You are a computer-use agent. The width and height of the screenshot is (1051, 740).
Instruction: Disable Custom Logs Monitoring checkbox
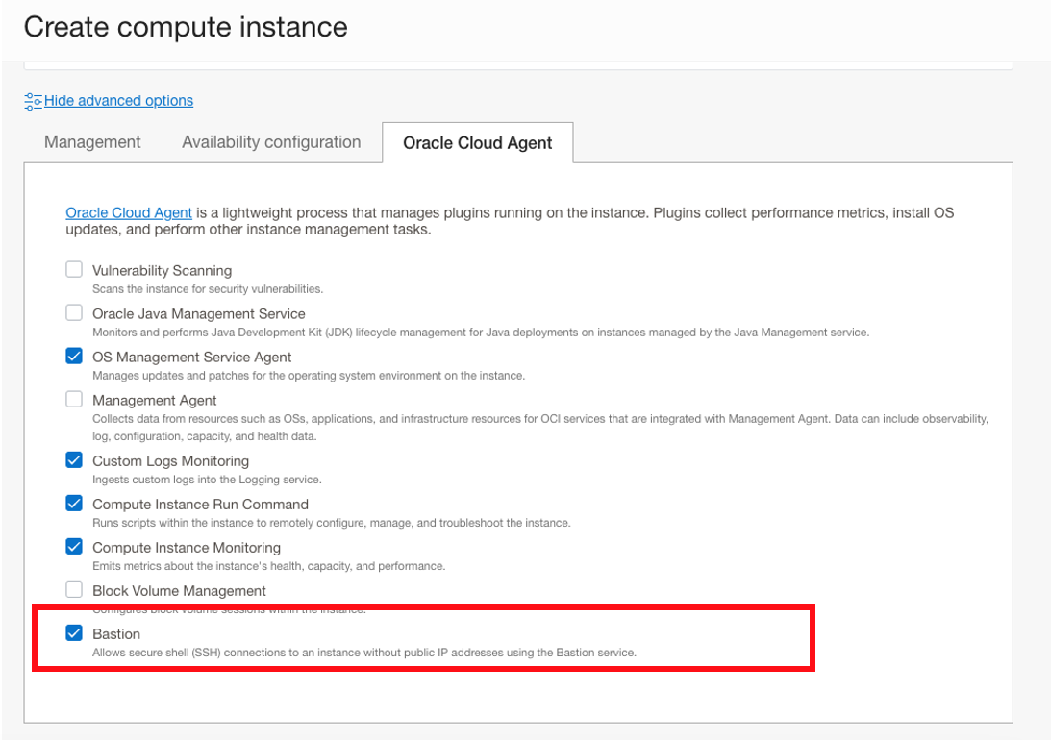74,460
